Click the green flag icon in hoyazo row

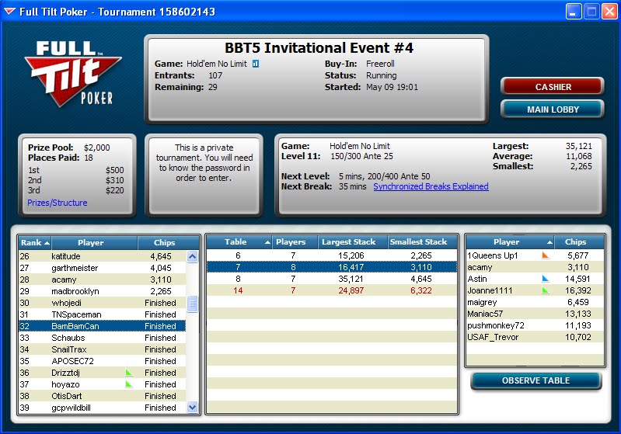[x=129, y=384]
